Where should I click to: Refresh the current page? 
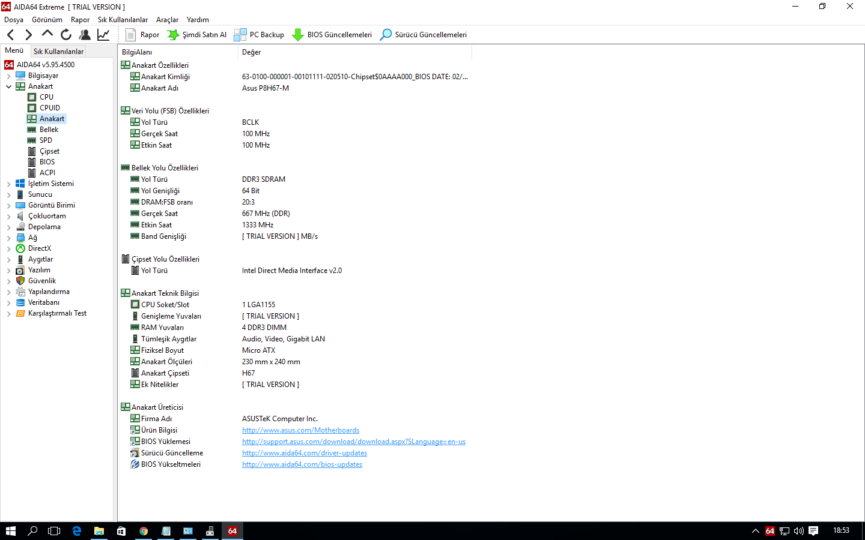click(x=66, y=35)
